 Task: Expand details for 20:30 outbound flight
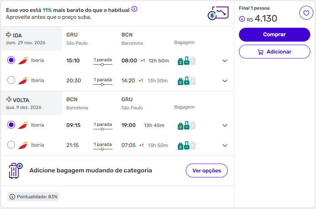tap(225, 81)
